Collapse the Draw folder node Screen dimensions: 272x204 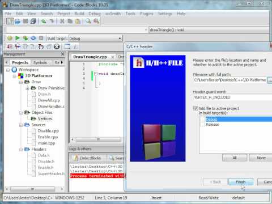[x=21, y=82]
